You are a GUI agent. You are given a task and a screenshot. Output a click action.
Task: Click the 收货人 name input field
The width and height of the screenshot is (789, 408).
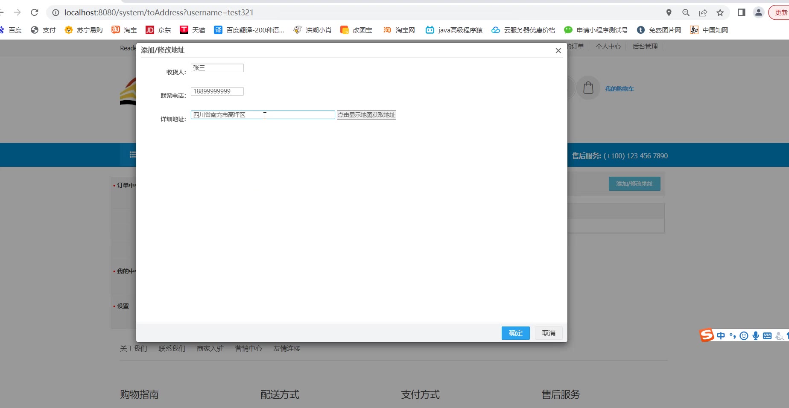pos(217,68)
